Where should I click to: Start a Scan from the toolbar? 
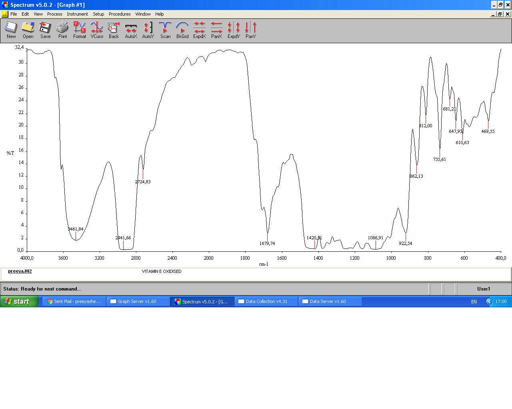click(x=165, y=30)
